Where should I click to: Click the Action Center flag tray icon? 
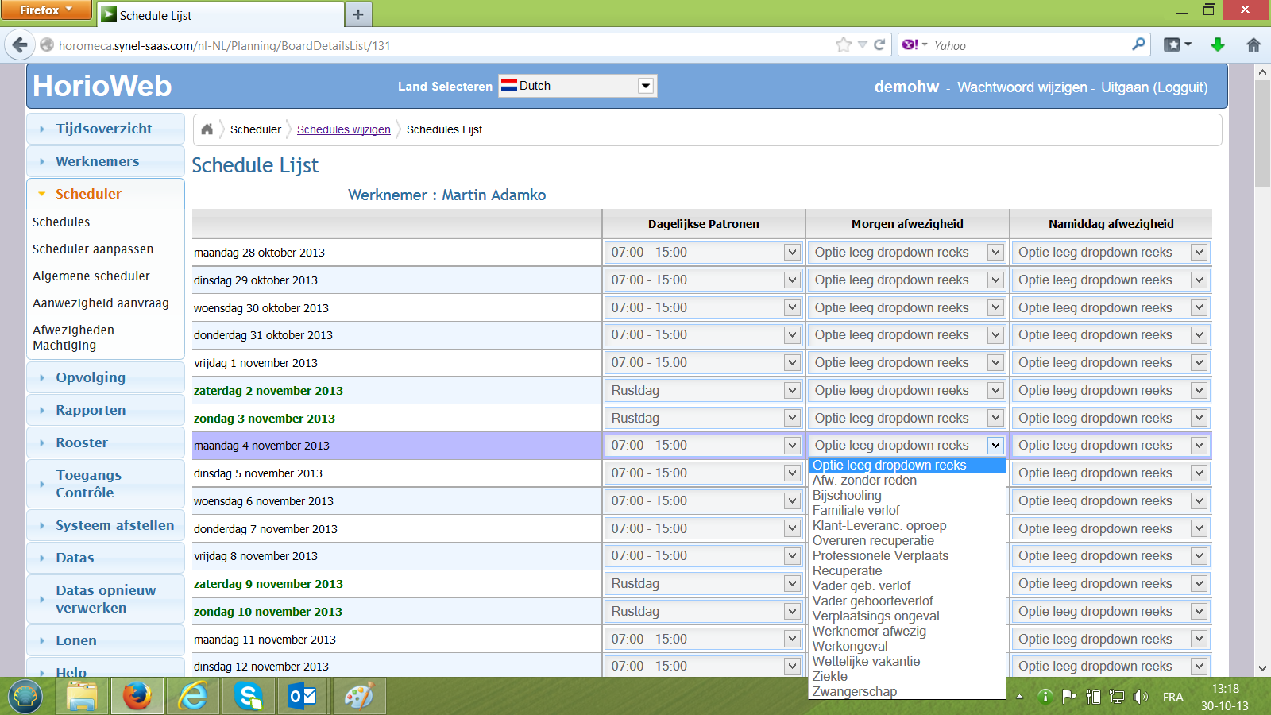pyautogui.click(x=1069, y=697)
